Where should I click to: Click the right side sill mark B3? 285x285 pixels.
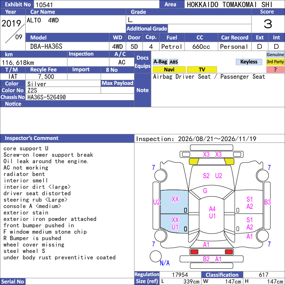tap(268, 202)
